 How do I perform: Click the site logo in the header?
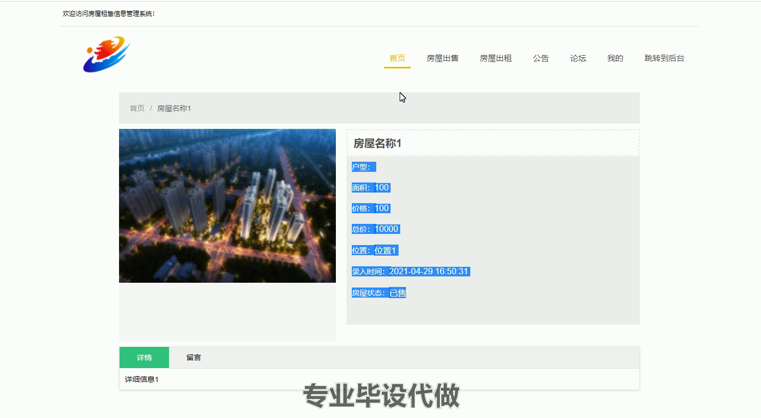tap(106, 55)
